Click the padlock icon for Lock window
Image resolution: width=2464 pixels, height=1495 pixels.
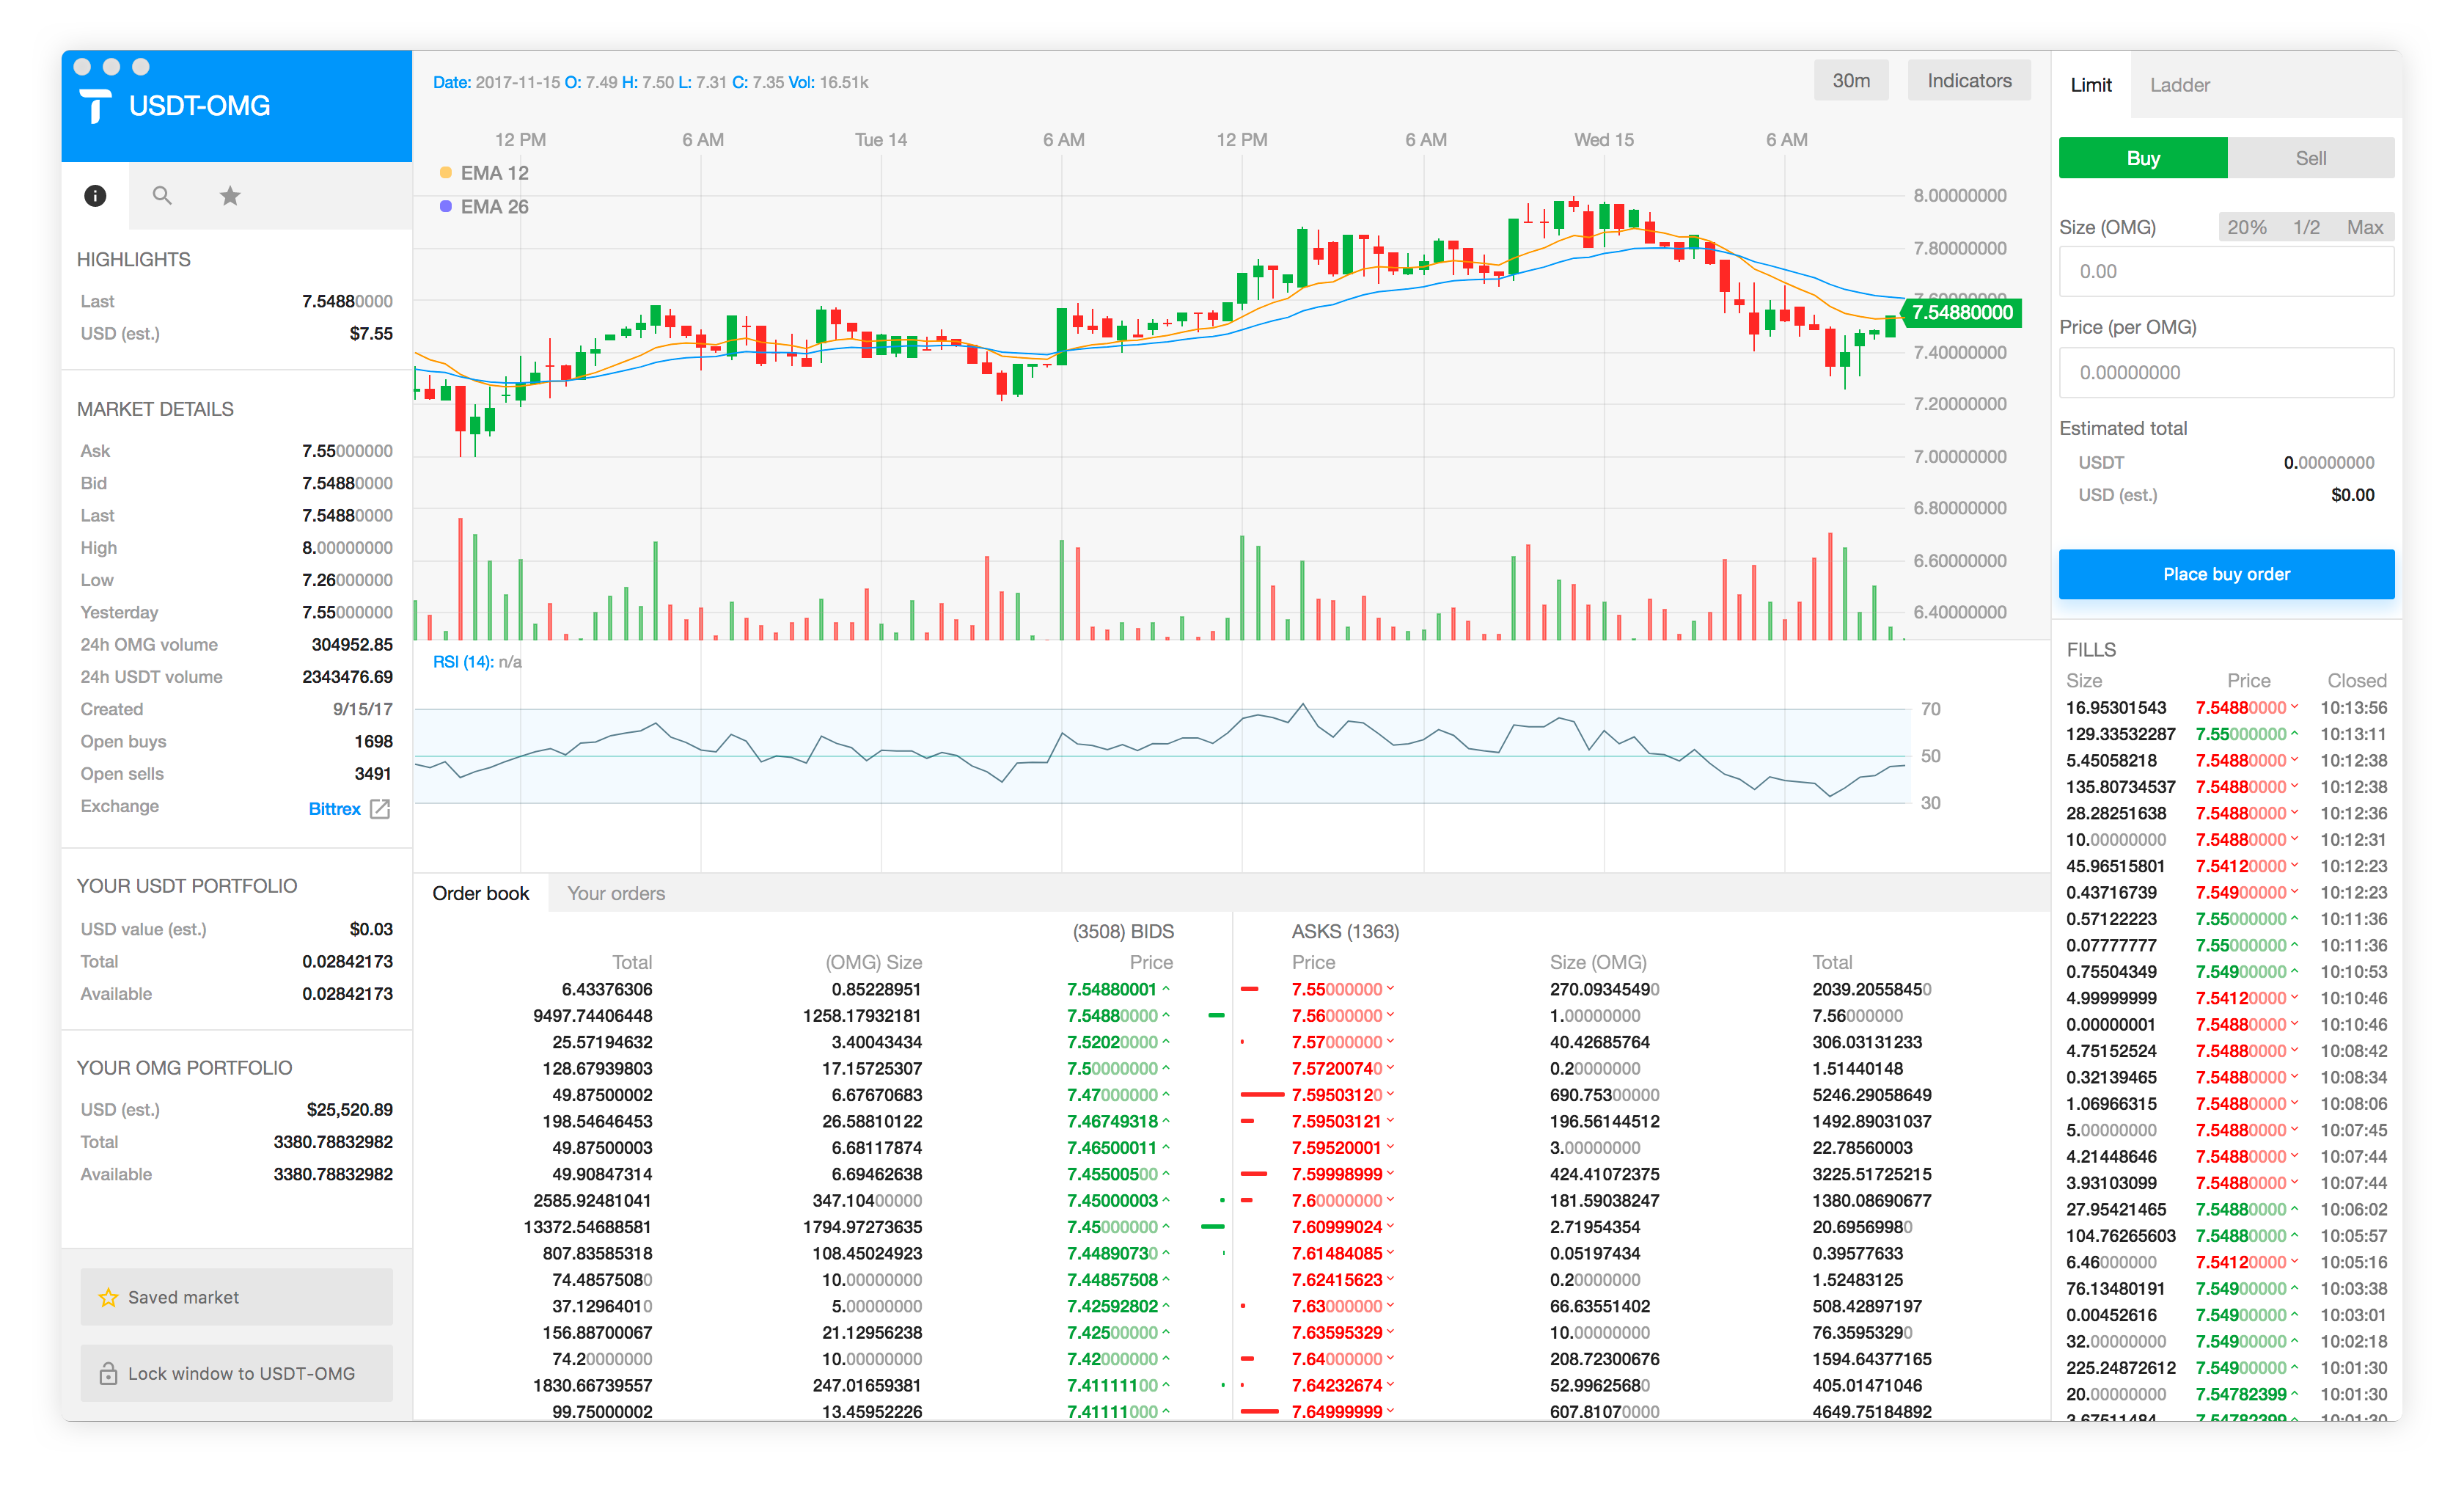(x=108, y=1373)
